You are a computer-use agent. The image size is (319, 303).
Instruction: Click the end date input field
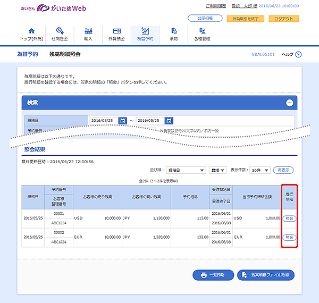click(150, 121)
